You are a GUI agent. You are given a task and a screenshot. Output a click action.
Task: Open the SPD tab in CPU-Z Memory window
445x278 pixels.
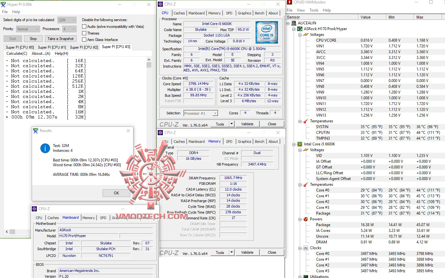pos(229,142)
